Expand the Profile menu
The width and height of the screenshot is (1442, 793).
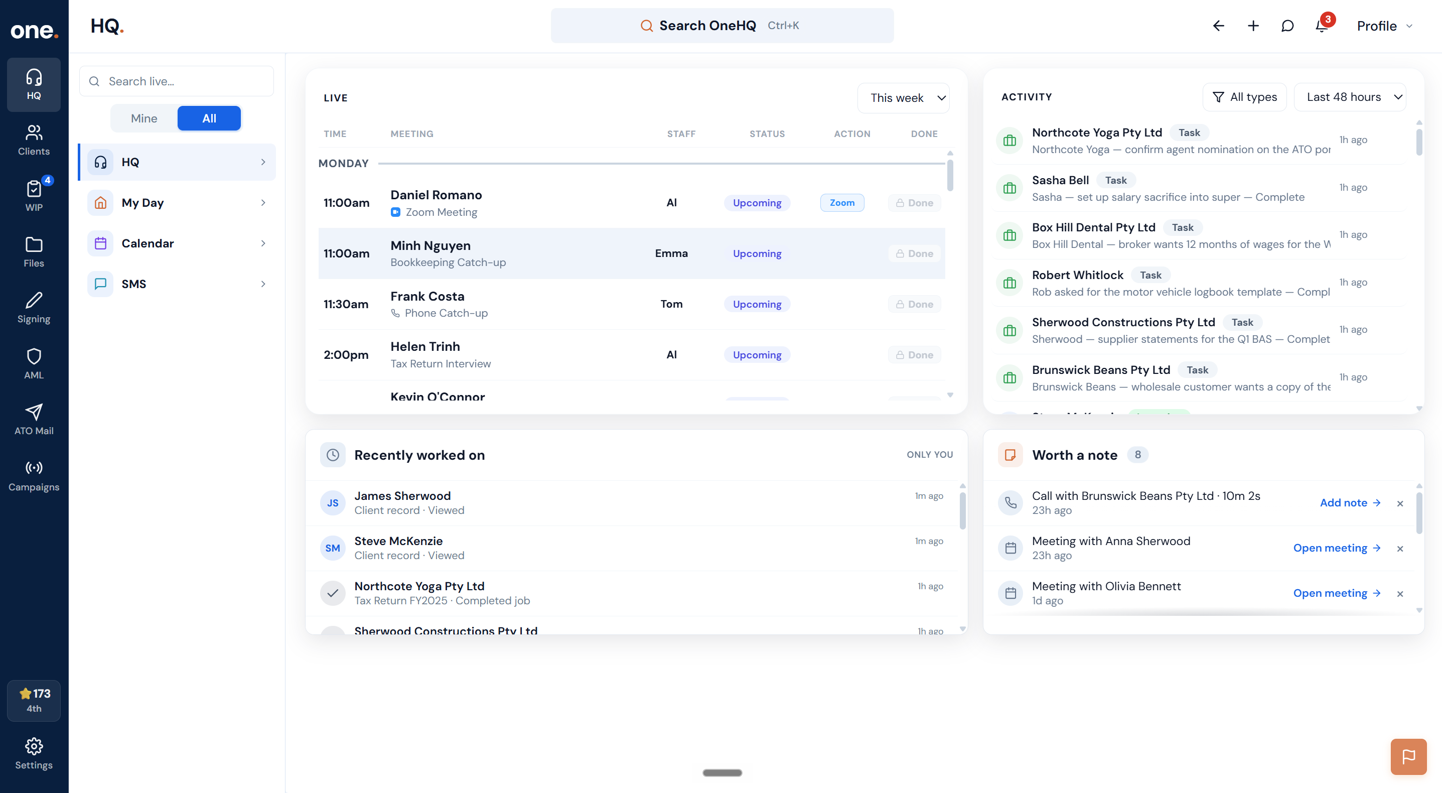point(1385,26)
